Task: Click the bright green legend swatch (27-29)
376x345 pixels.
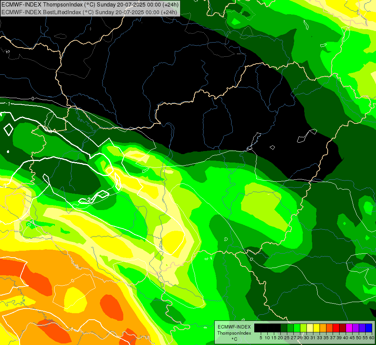Action: tap(297, 328)
